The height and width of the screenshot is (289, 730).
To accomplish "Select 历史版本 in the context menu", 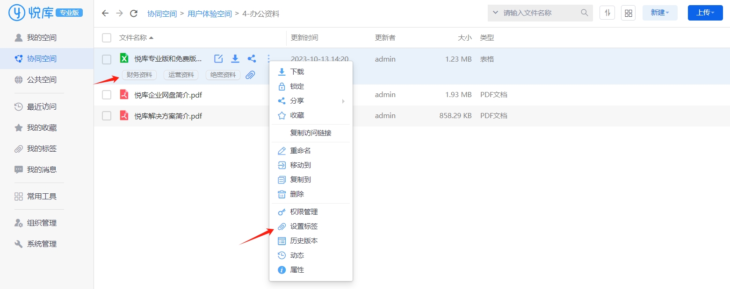I will (x=304, y=241).
